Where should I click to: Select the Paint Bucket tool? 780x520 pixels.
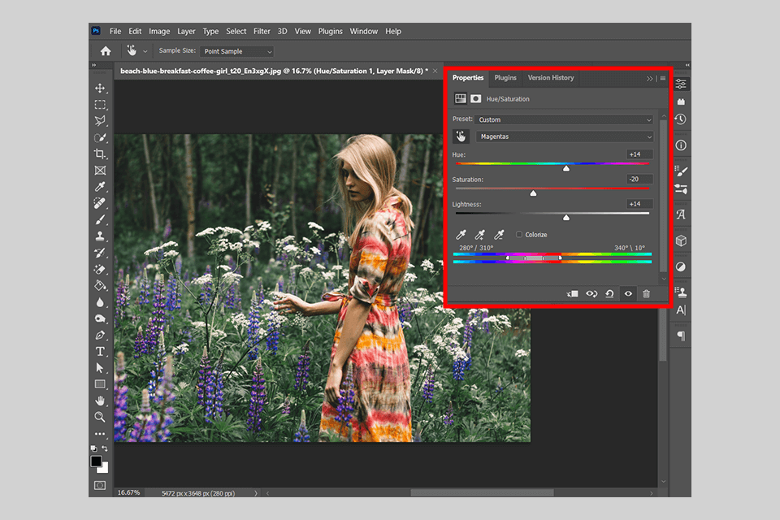tap(100, 286)
